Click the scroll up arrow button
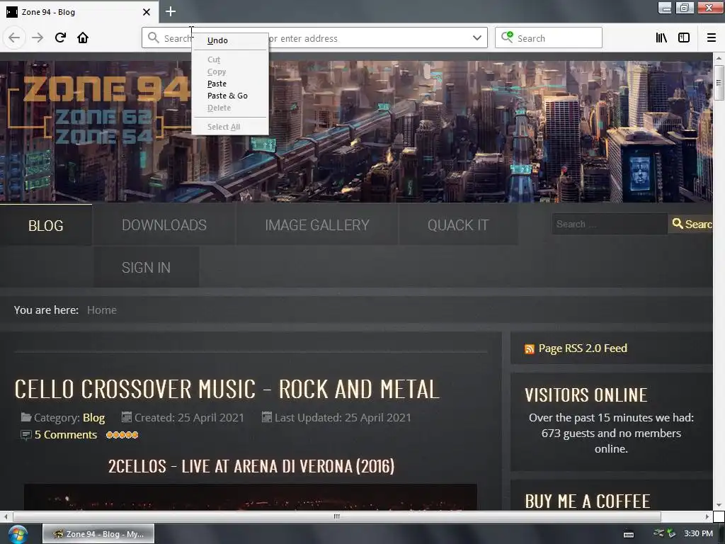 tap(718, 58)
